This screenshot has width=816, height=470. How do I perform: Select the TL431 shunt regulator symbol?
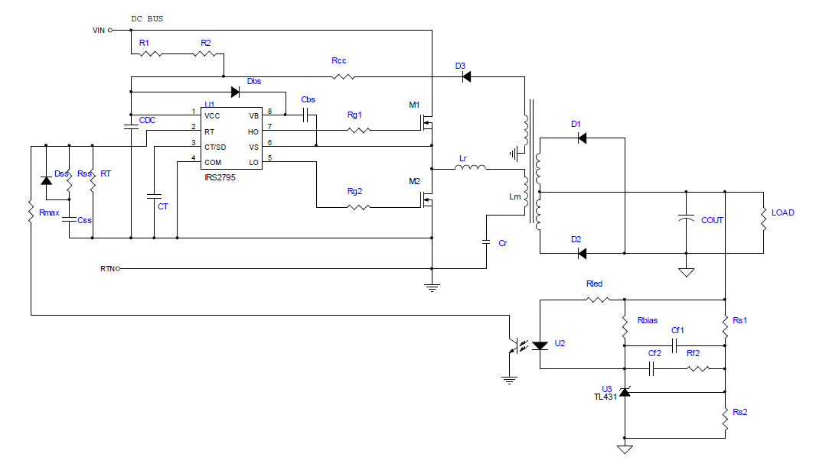click(x=625, y=392)
